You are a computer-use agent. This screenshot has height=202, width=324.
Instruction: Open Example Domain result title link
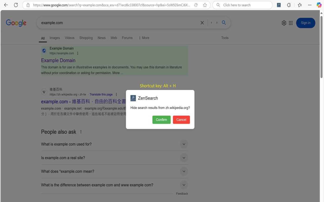(58, 60)
